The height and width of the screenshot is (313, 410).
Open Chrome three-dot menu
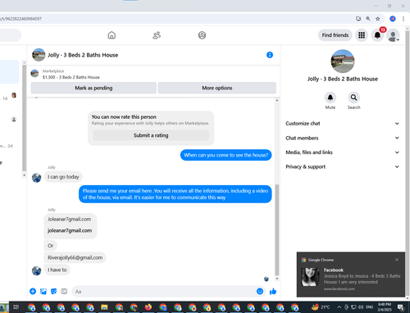coord(403,19)
